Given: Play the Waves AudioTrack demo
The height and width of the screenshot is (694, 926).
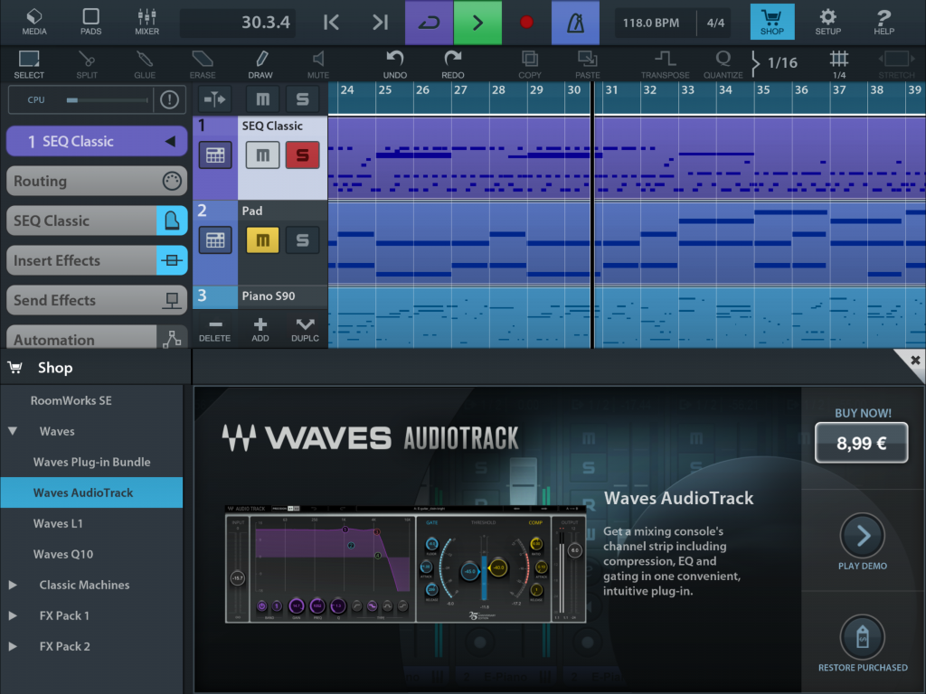Looking at the screenshot, I should point(861,536).
